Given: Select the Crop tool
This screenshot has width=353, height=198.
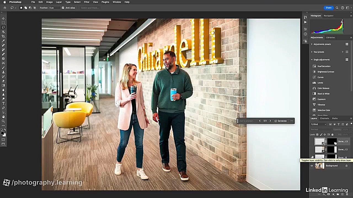Looking at the screenshot, I should [3, 36].
